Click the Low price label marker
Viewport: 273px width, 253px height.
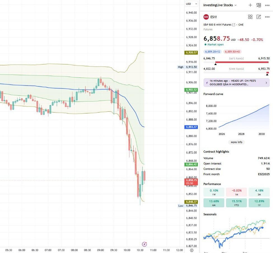180,205
